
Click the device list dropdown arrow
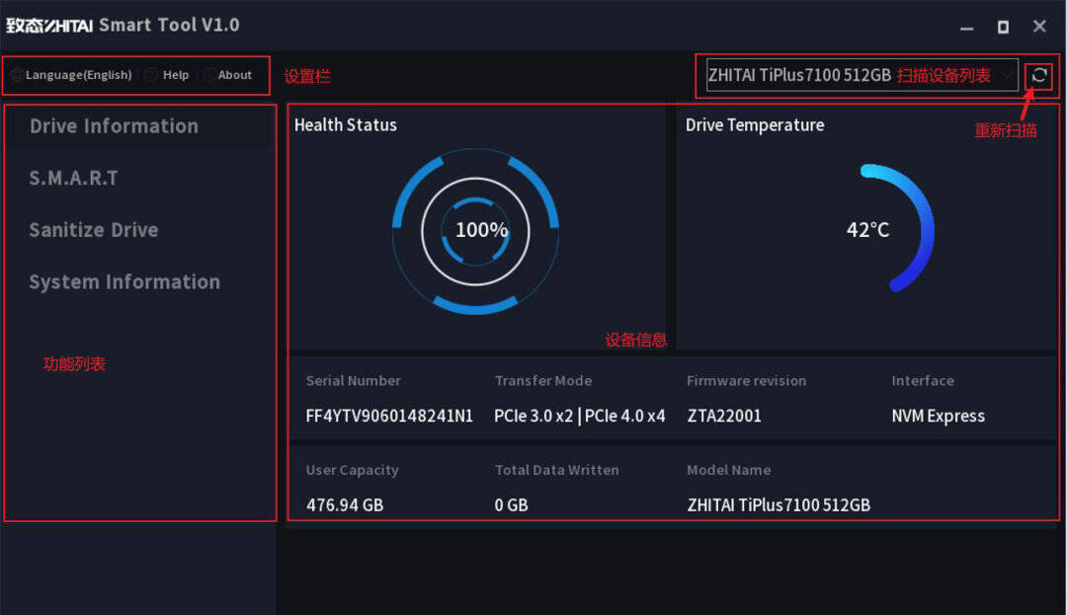[1006, 75]
